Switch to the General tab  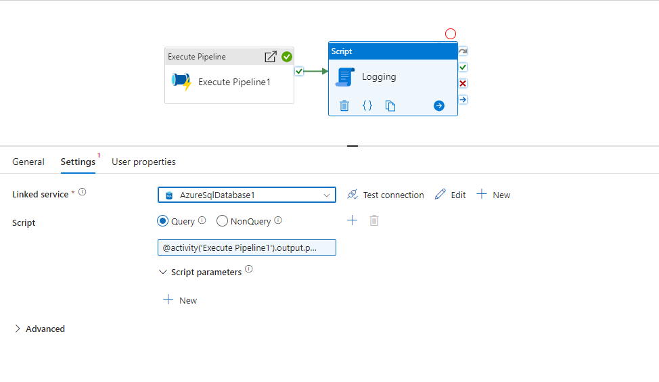28,162
